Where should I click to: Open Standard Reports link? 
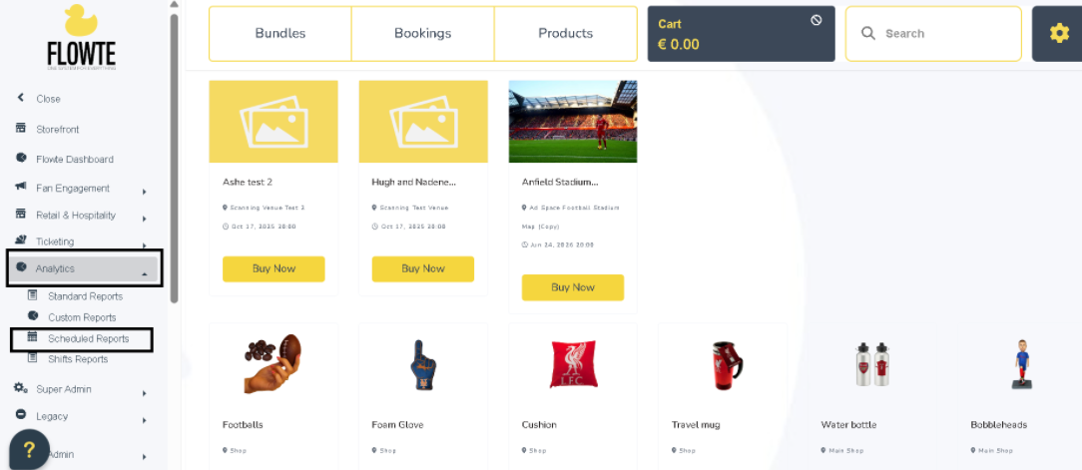point(85,296)
